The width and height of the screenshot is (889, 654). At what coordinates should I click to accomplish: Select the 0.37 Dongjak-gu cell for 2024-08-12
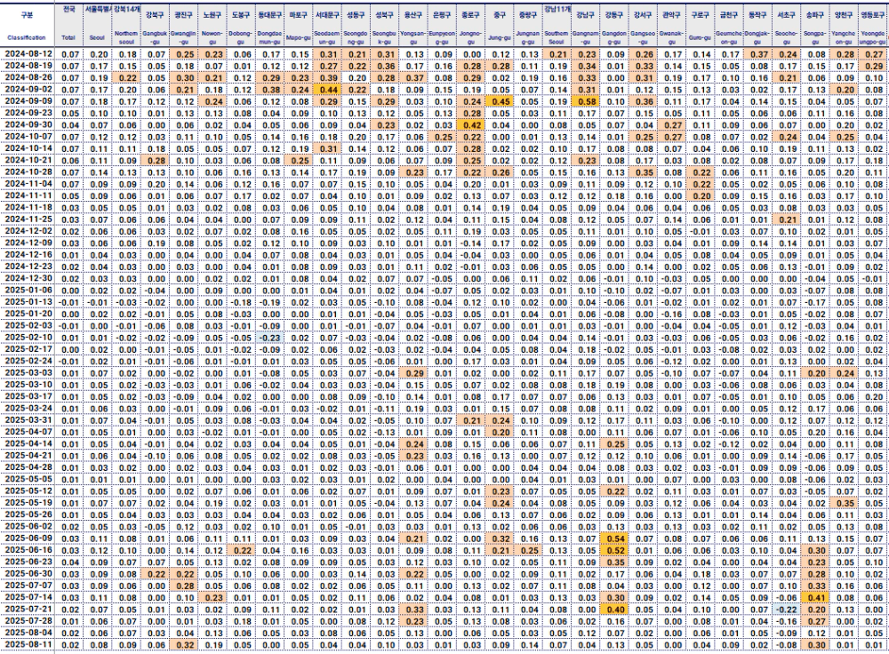point(758,54)
